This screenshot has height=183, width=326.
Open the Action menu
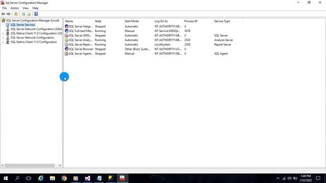15,8
